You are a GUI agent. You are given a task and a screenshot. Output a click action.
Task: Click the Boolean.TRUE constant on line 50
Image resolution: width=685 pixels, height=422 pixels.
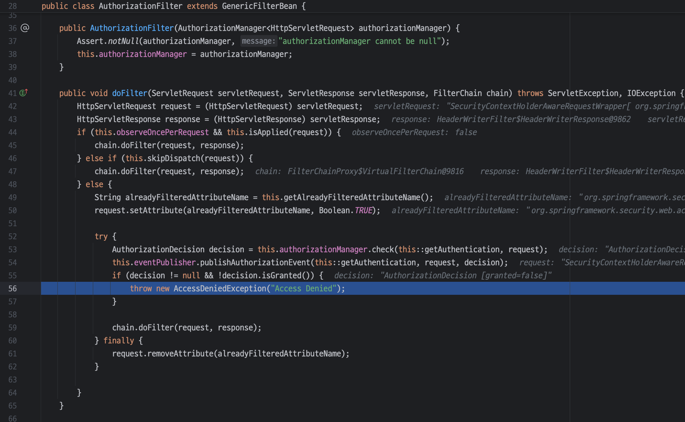click(363, 210)
